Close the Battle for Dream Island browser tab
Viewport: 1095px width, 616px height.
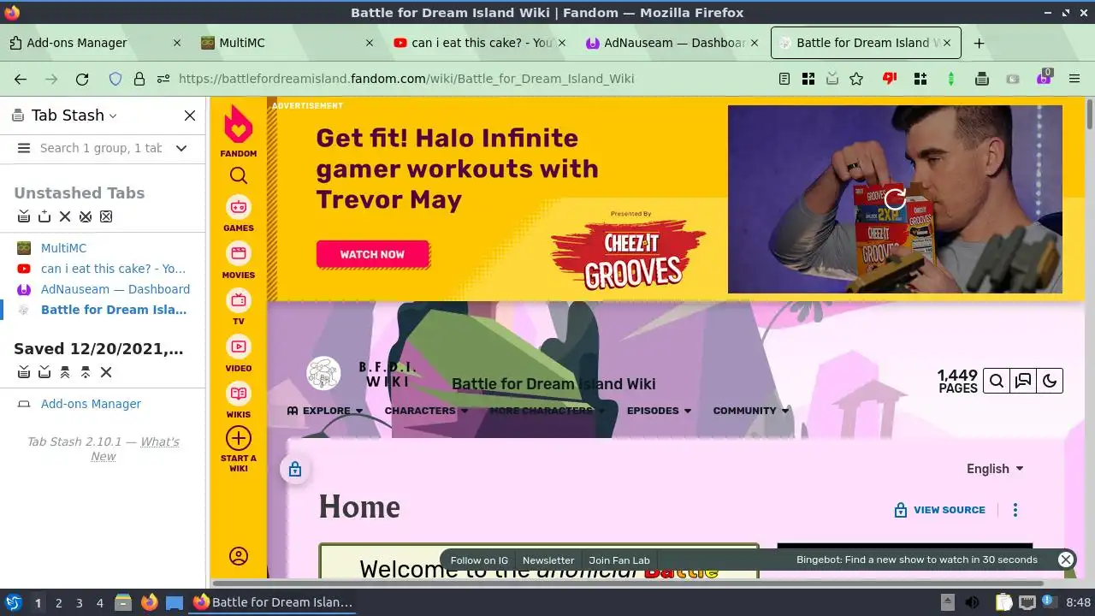click(947, 43)
